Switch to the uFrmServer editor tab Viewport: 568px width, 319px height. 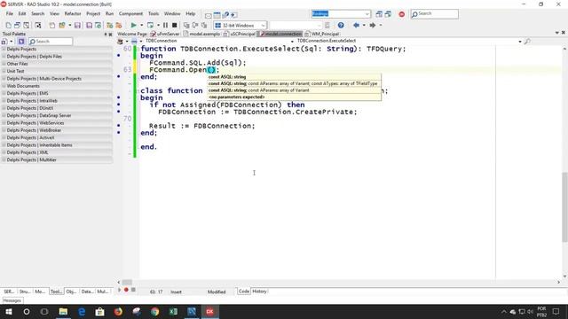165,34
